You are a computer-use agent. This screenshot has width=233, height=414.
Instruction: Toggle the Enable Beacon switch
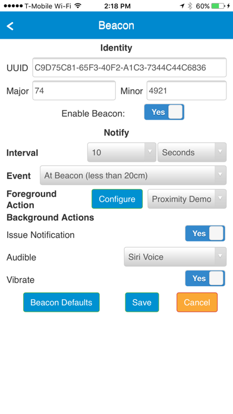click(x=164, y=112)
